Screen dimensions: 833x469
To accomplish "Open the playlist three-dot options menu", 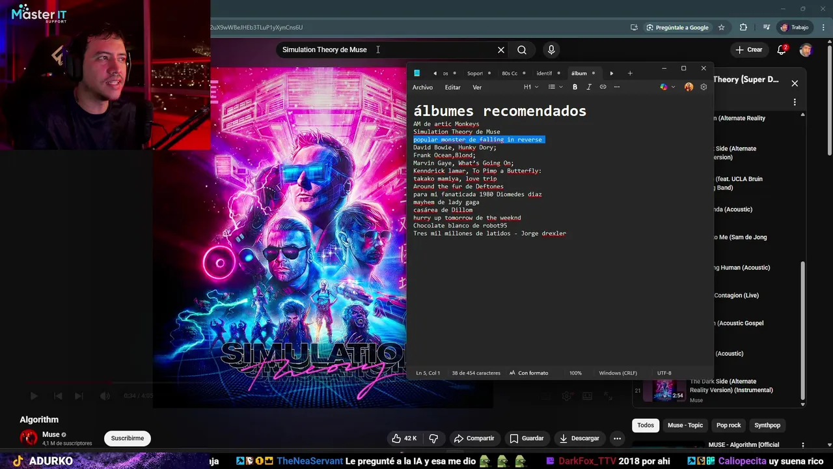I will point(795,102).
